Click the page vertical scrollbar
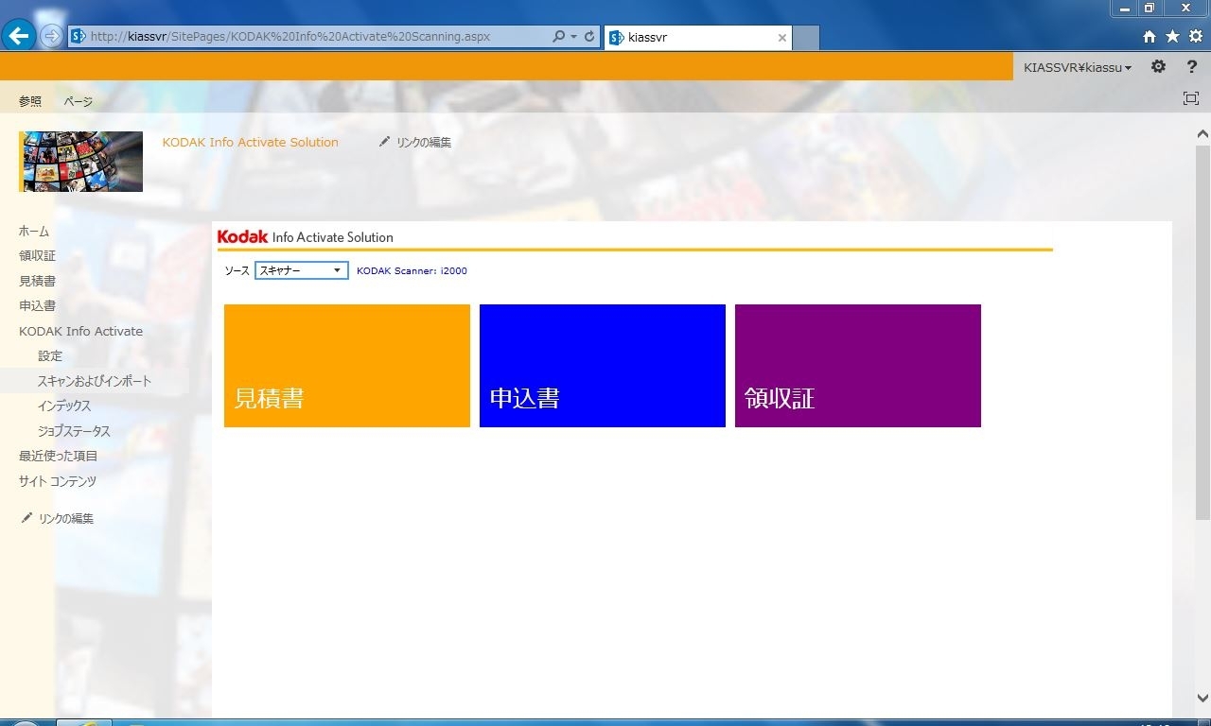This screenshot has height=726, width=1211. coord(1202,331)
